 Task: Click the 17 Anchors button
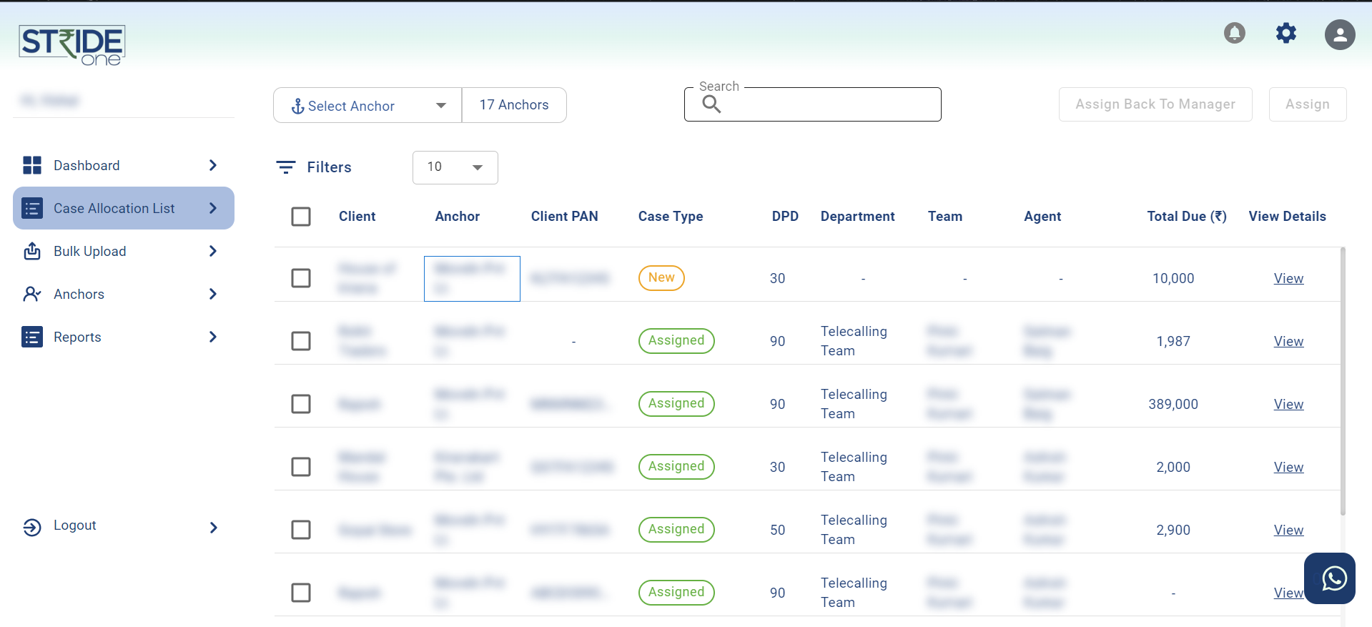click(x=514, y=105)
